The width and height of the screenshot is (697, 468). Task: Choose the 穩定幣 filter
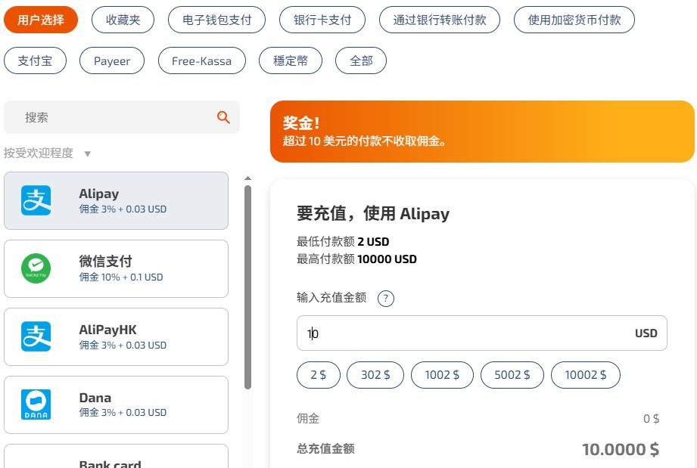291,60
